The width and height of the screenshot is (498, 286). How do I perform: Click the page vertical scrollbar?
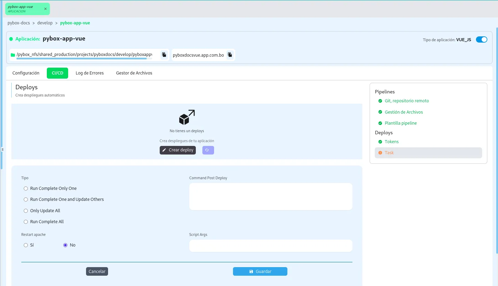point(497,141)
